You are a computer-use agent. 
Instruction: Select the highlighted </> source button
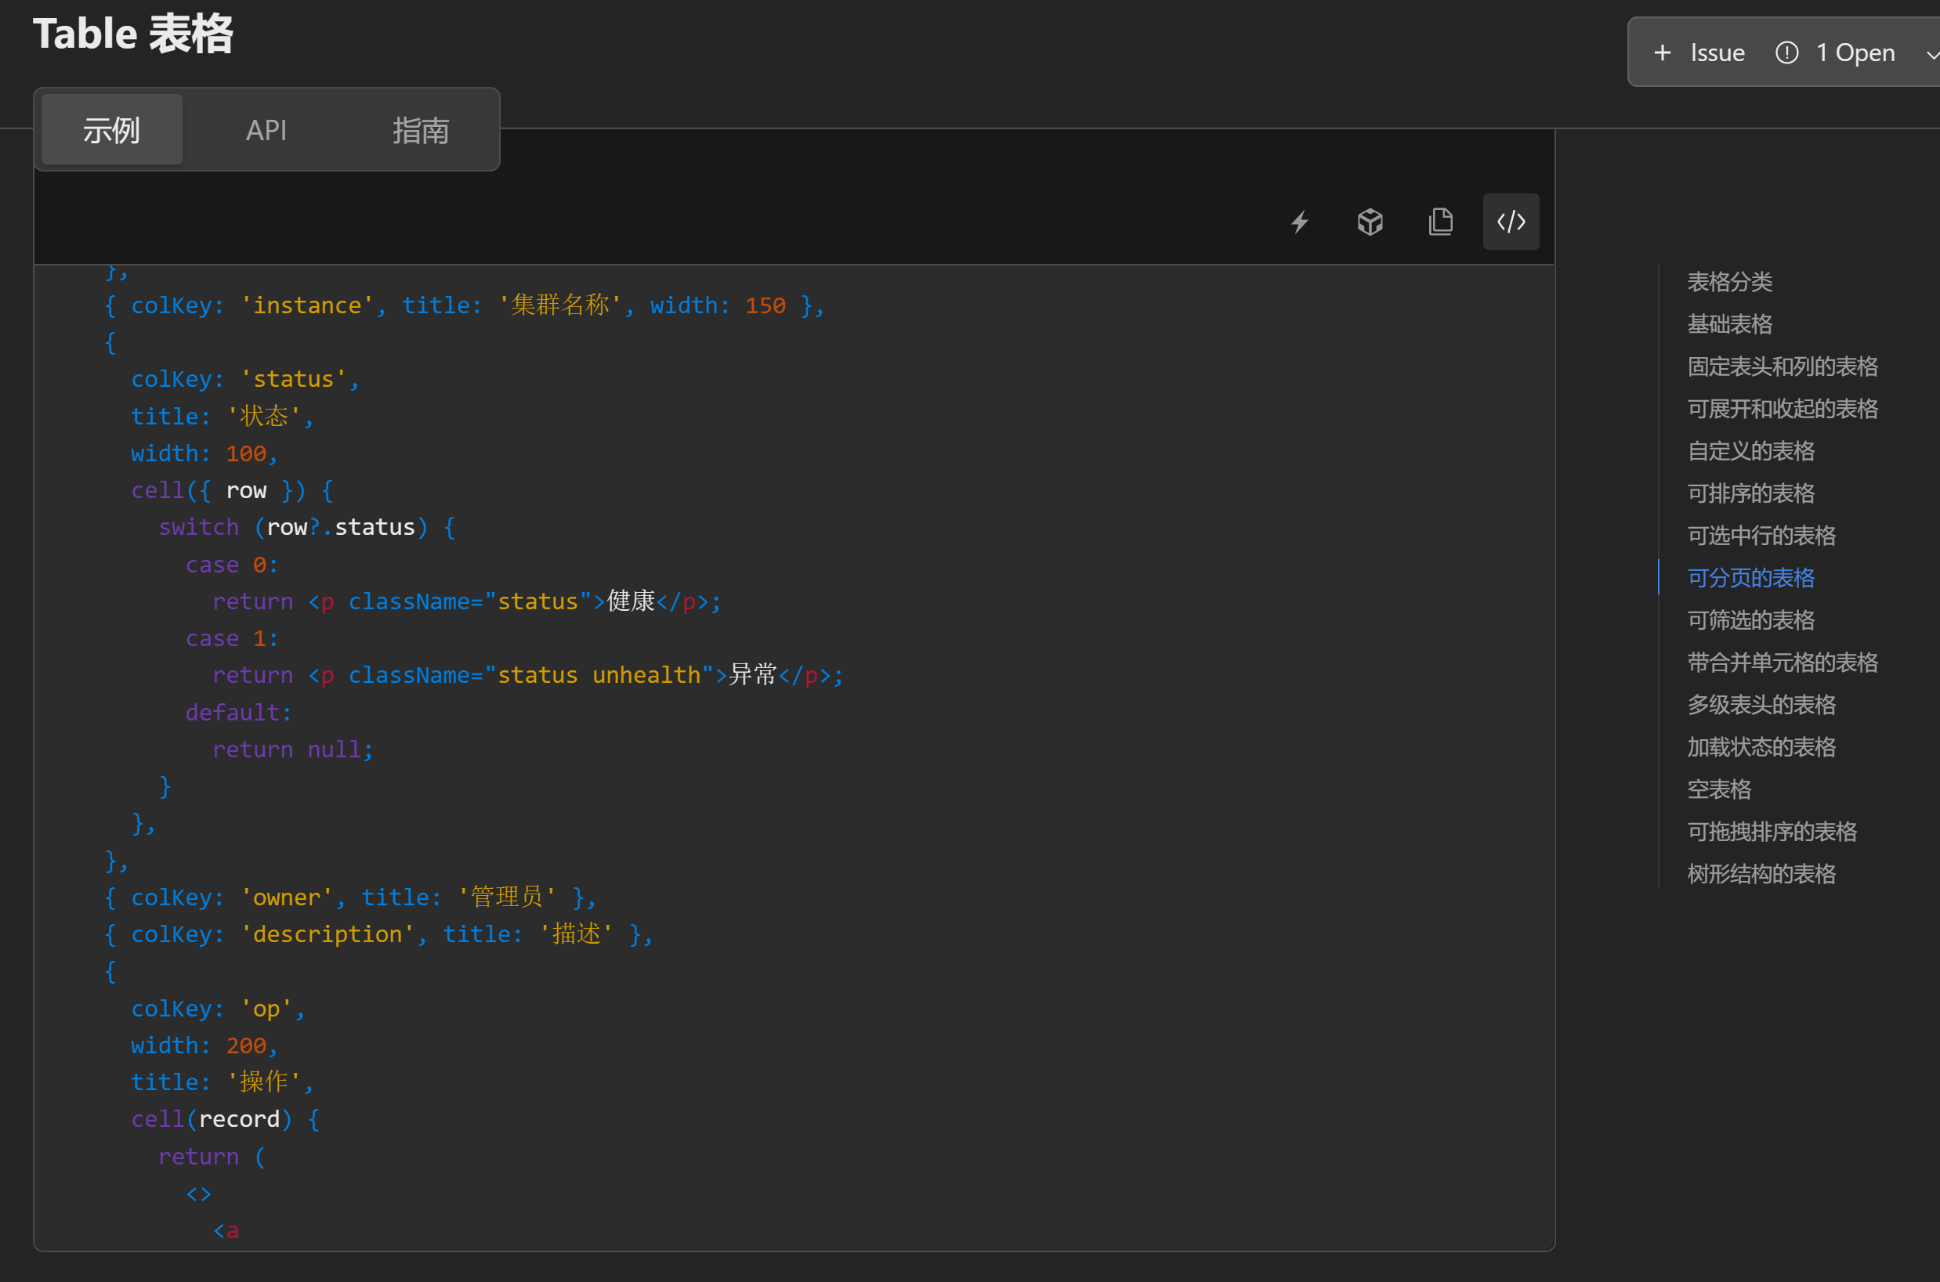(1510, 222)
